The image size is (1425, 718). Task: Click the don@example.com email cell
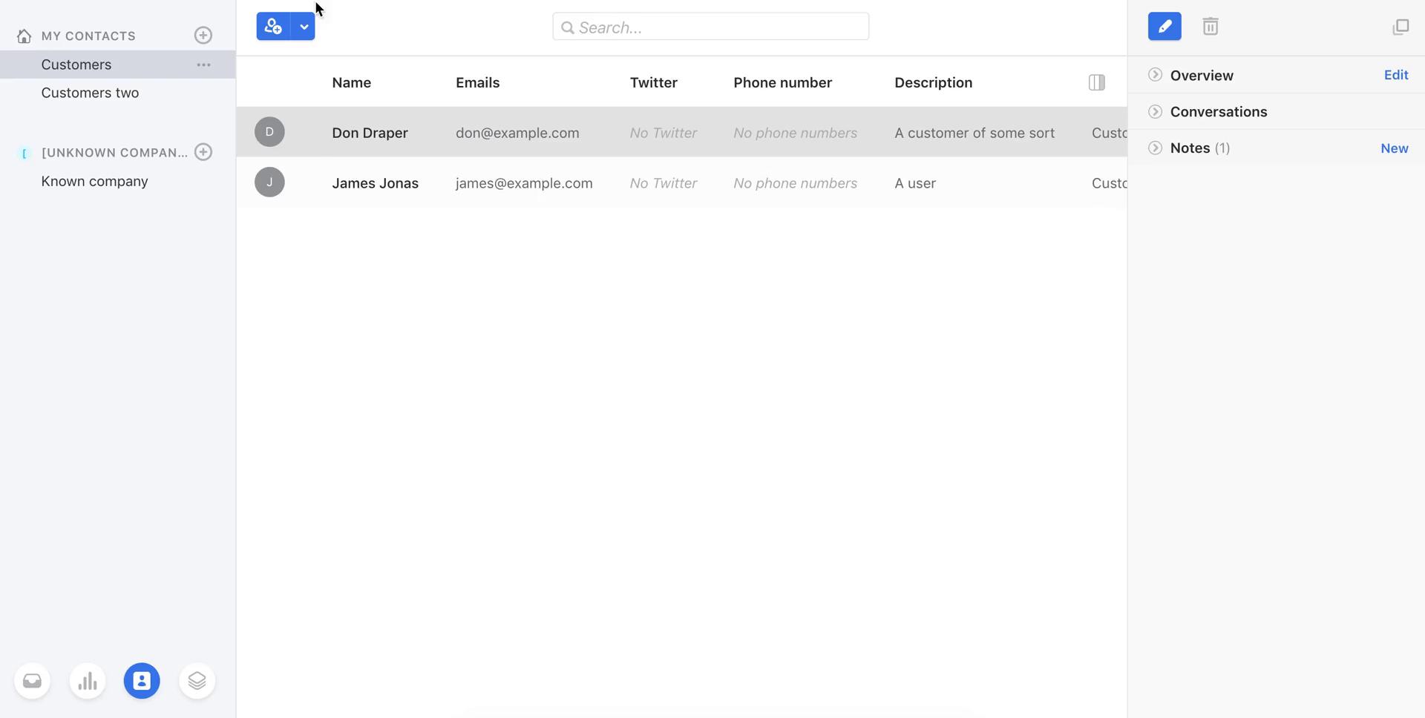click(517, 133)
